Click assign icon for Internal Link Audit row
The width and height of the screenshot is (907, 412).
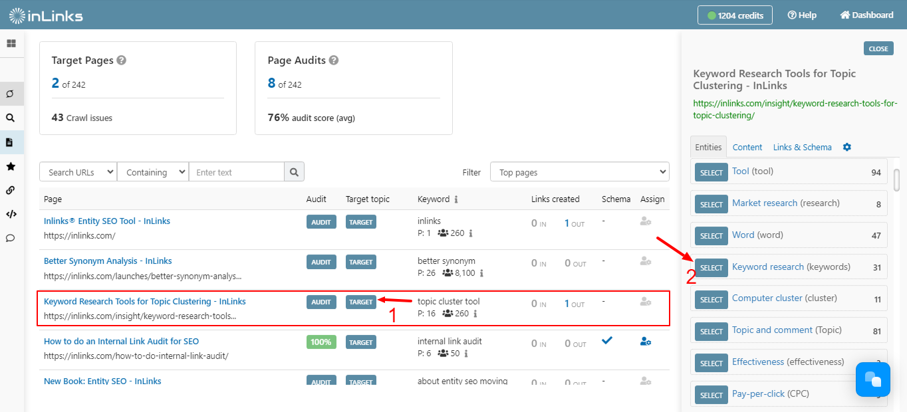pyautogui.click(x=646, y=341)
